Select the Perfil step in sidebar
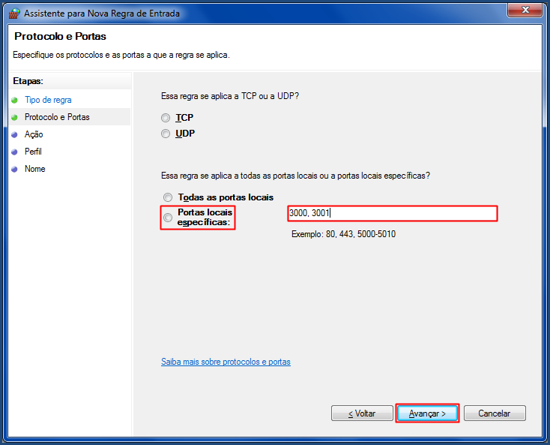Image resolution: width=550 pixels, height=445 pixels. point(33,152)
